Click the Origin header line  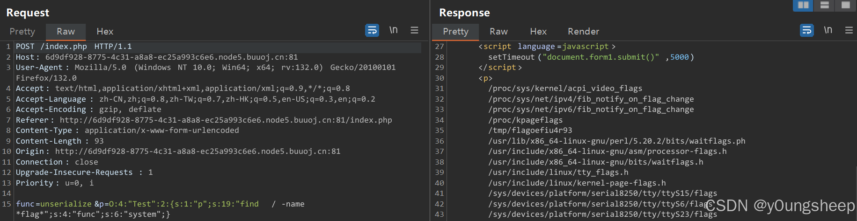(178, 152)
